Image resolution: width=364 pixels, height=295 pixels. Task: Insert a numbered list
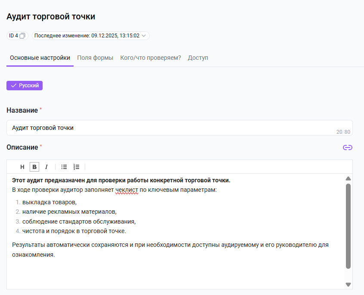(76, 167)
